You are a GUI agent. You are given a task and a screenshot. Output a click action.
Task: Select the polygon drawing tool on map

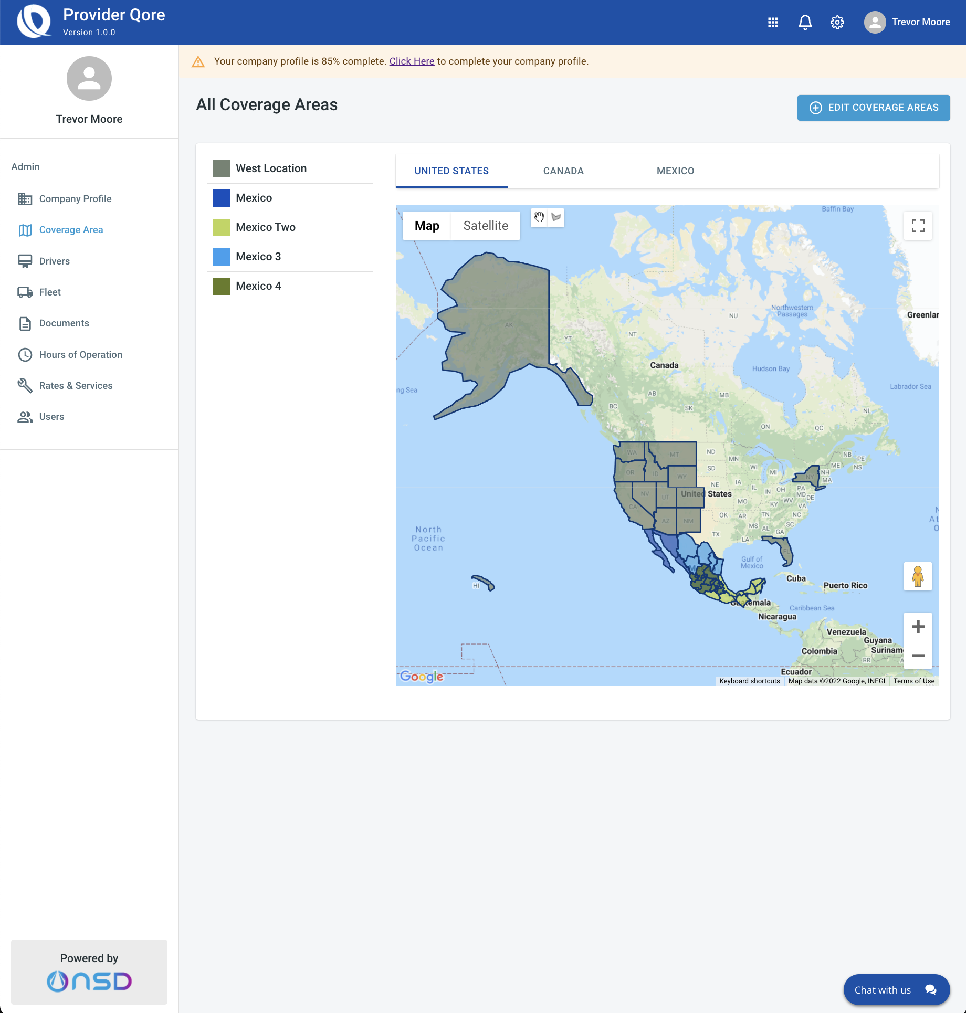(556, 217)
